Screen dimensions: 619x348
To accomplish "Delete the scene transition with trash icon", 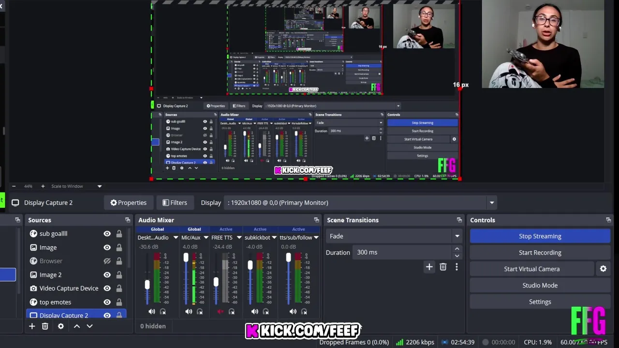I will pyautogui.click(x=443, y=267).
